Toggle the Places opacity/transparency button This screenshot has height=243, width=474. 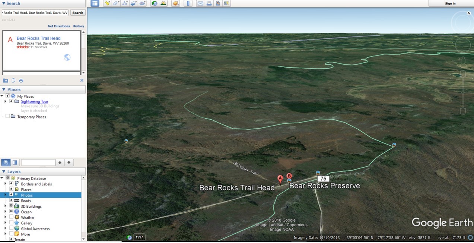[x=15, y=162]
